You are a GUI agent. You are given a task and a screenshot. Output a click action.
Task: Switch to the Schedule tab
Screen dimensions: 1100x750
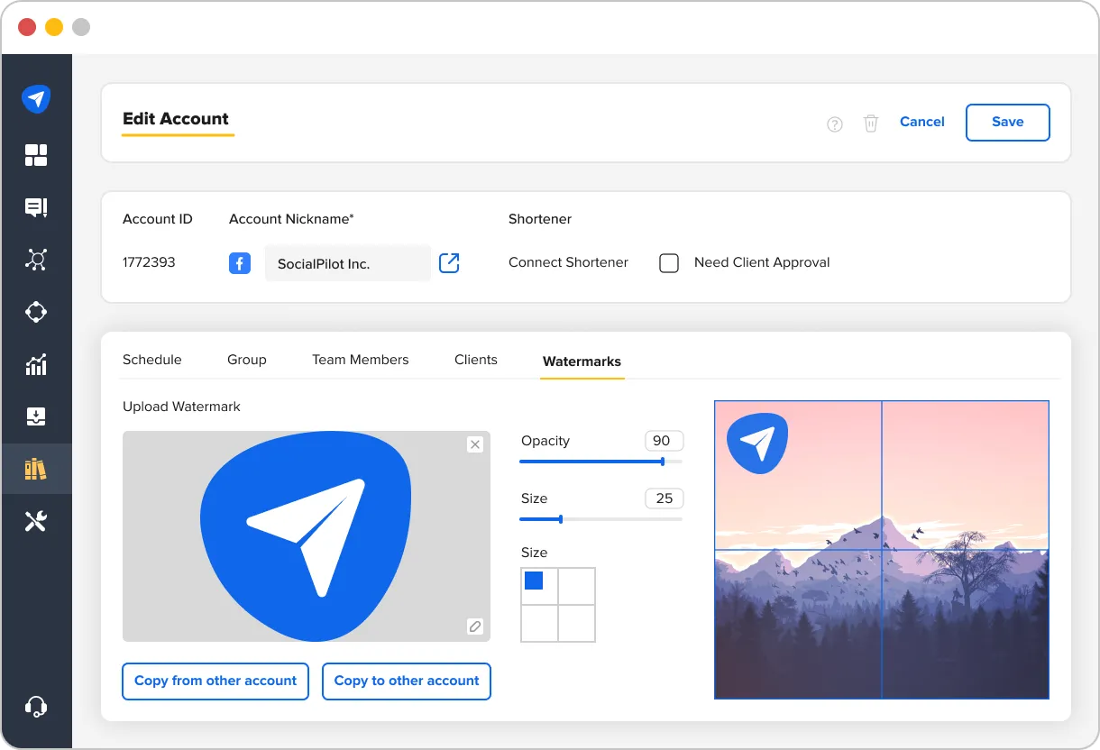tap(152, 360)
